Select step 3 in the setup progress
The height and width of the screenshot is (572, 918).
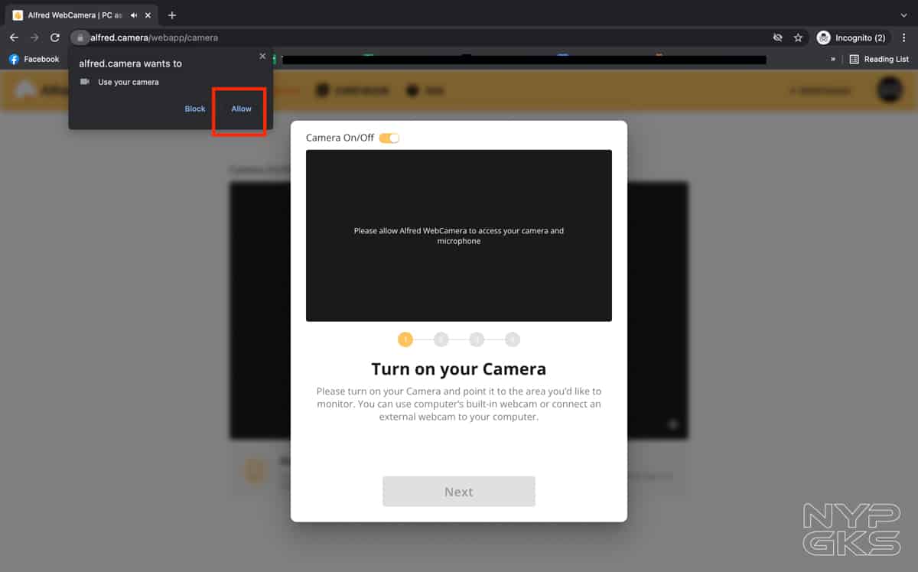click(x=477, y=340)
